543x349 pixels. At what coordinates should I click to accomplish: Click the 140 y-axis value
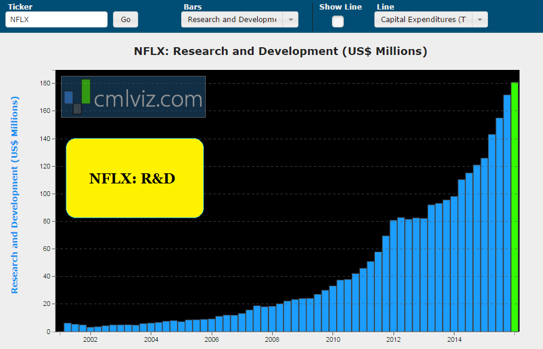[45, 139]
